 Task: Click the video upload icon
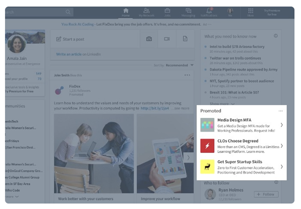[x=167, y=39]
